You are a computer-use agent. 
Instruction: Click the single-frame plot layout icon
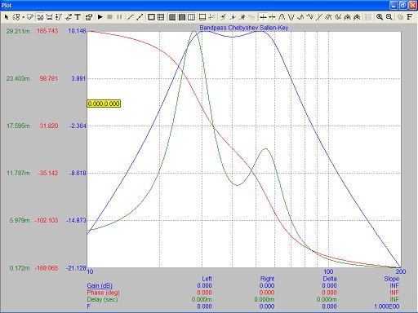151,17
